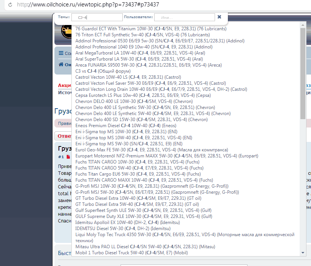This screenshot has height=266, width=311.
Task: Click the hamburger menu icon near Ссылки
Action: tap(61, 53)
